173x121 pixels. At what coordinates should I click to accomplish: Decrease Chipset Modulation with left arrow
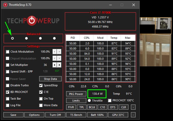(x=55, y=58)
